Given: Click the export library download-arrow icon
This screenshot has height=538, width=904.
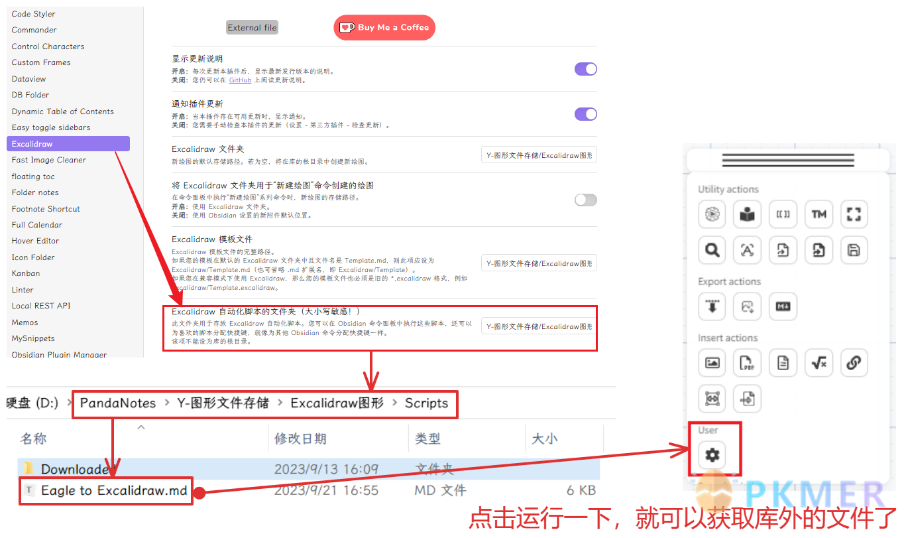Looking at the screenshot, I should [x=712, y=306].
